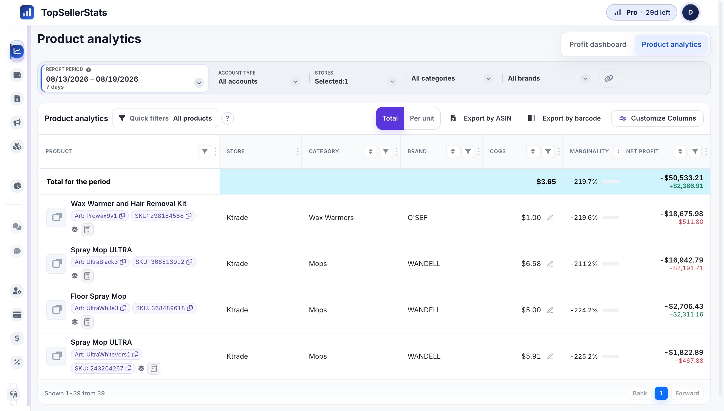The height and width of the screenshot is (411, 724).
Task: Switch values to Per unit view
Action: point(422,118)
